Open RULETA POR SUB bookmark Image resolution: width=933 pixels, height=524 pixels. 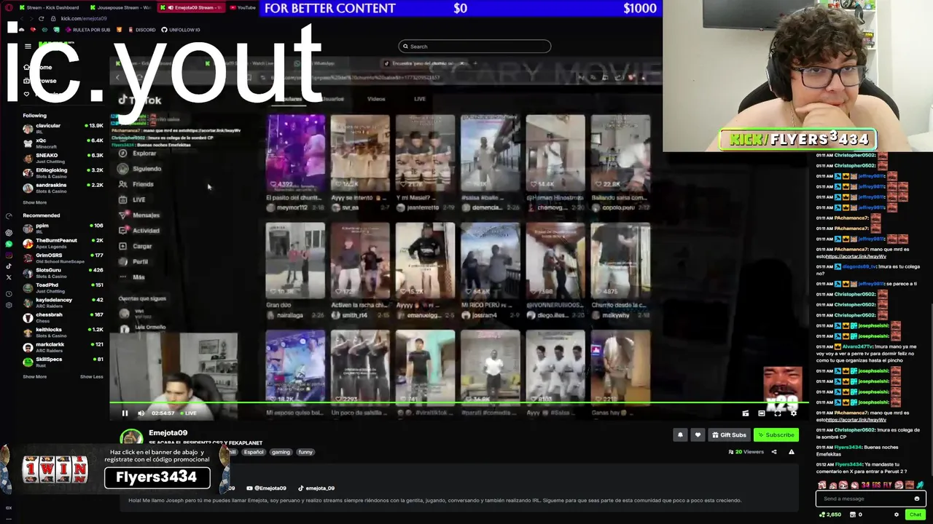coord(87,30)
